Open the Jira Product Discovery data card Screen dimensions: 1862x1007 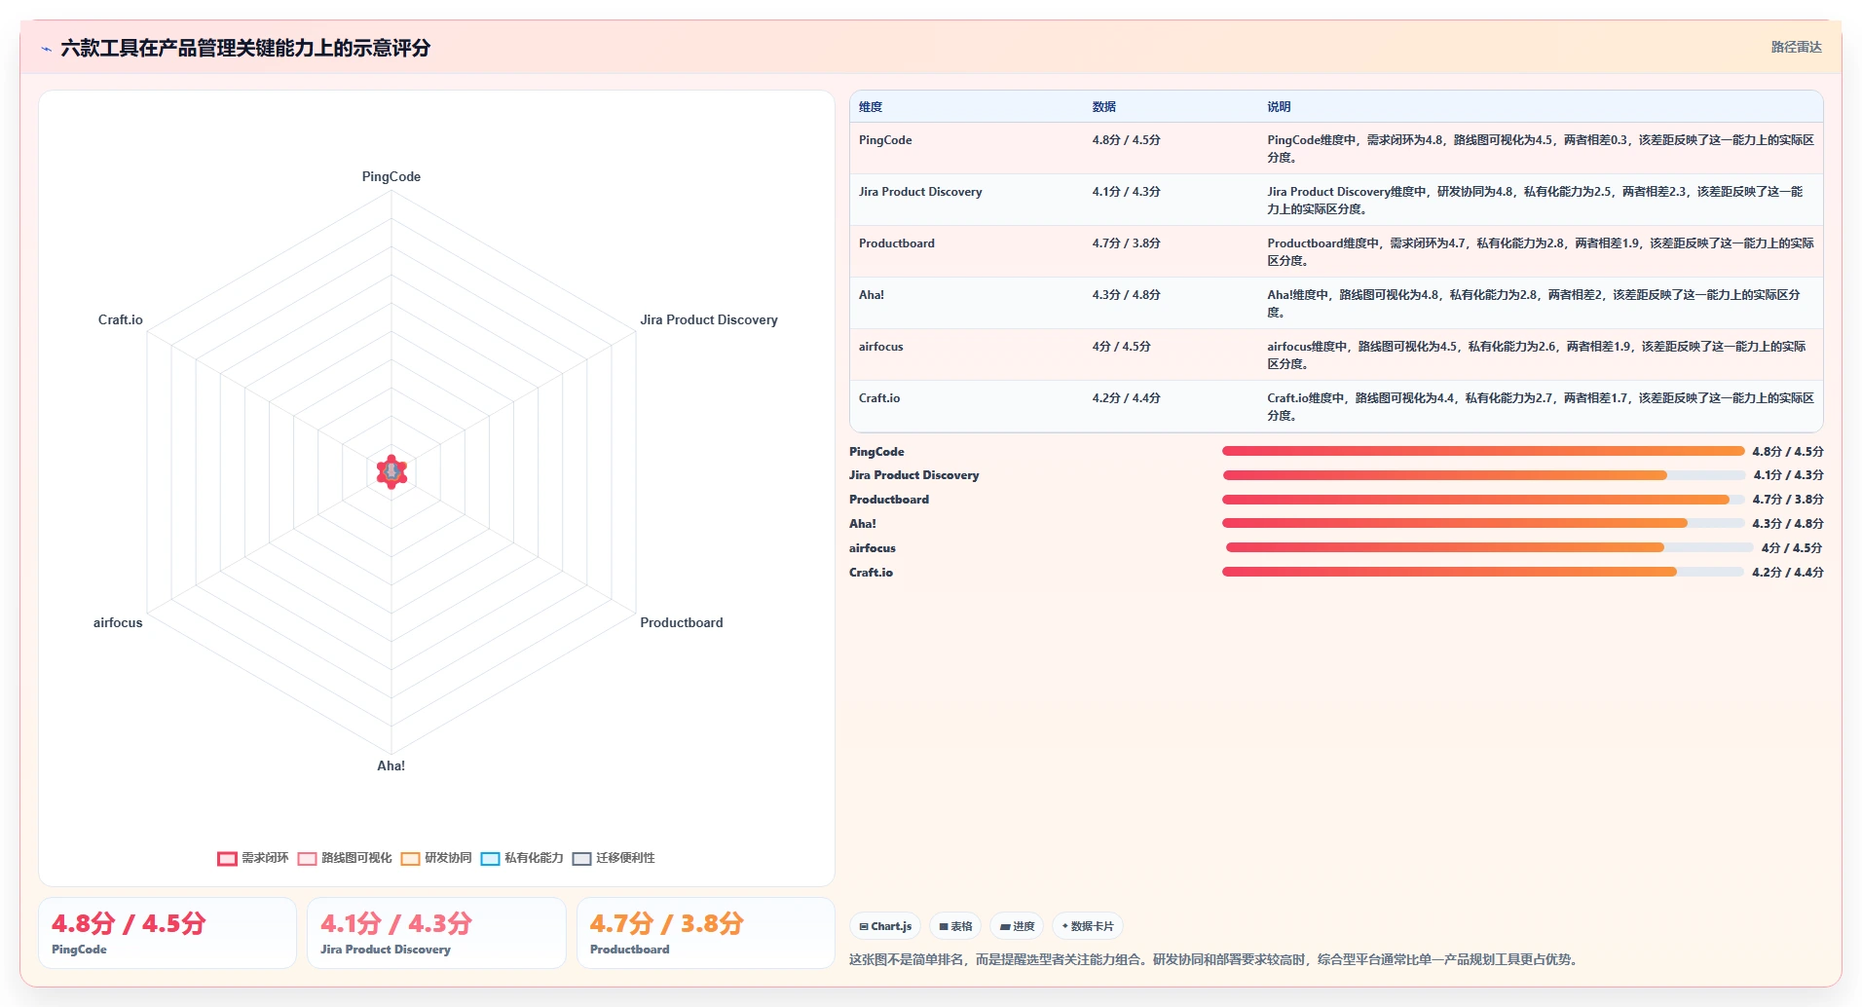[x=436, y=933]
